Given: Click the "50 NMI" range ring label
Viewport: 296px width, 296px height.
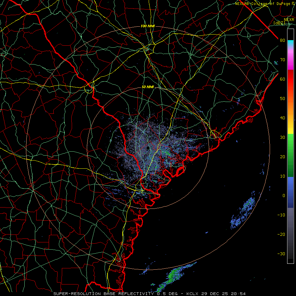Looking at the screenshot, I should (x=148, y=87).
